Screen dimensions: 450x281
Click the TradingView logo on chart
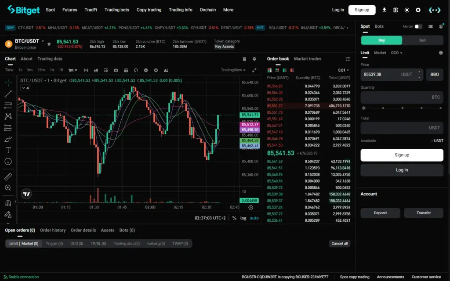coord(26,194)
